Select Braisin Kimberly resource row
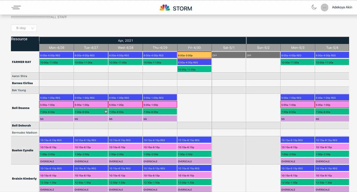Viewport: 357px width, 192px height. coord(25,179)
